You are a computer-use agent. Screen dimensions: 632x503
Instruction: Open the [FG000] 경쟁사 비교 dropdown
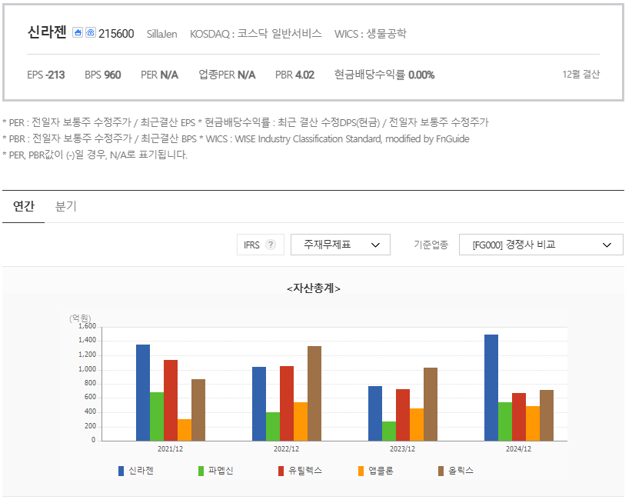tap(541, 245)
